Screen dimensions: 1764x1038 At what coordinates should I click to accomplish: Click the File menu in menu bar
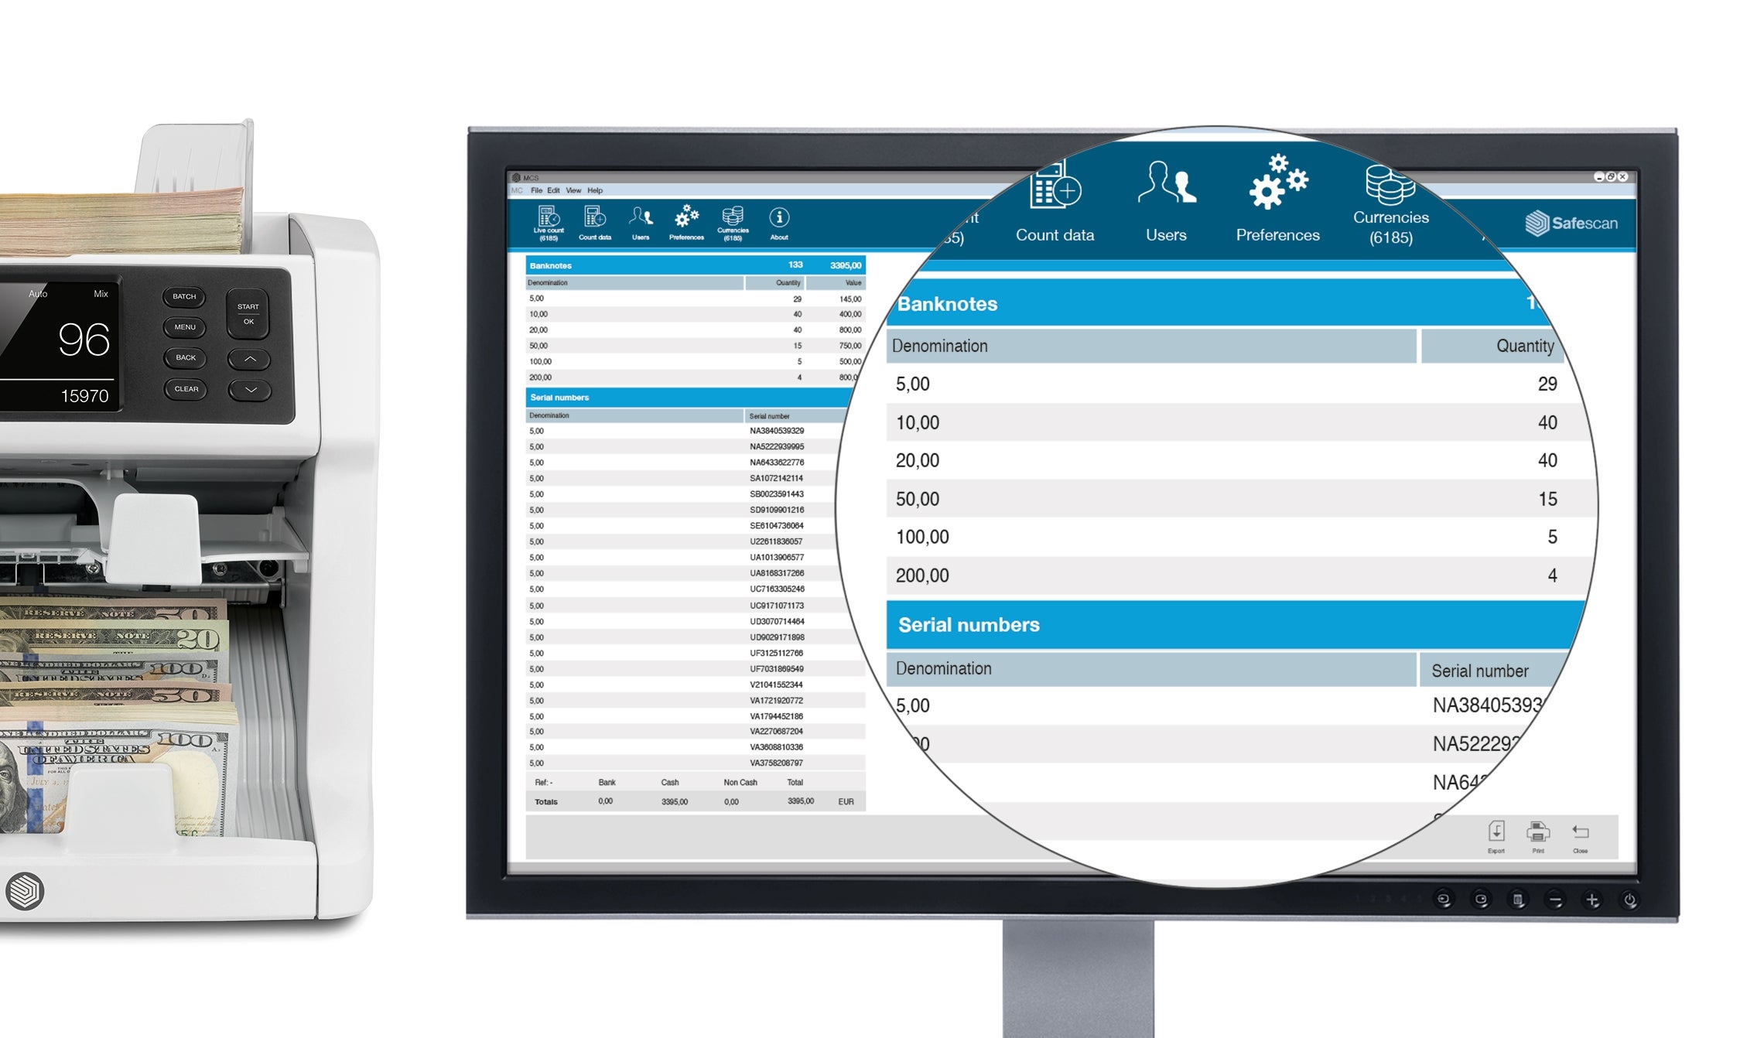pyautogui.click(x=540, y=192)
